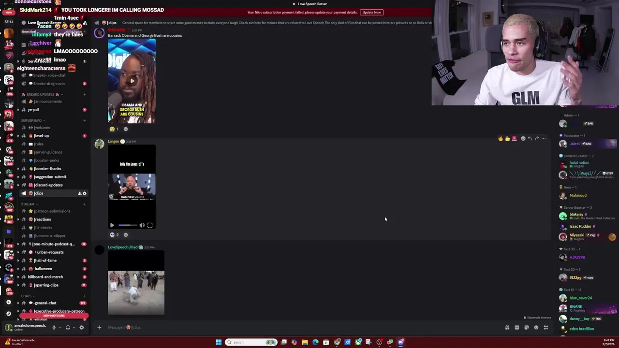The image size is (619, 348).
Task: Open Lingen's video in fullscreen
Action: [x=150, y=225]
